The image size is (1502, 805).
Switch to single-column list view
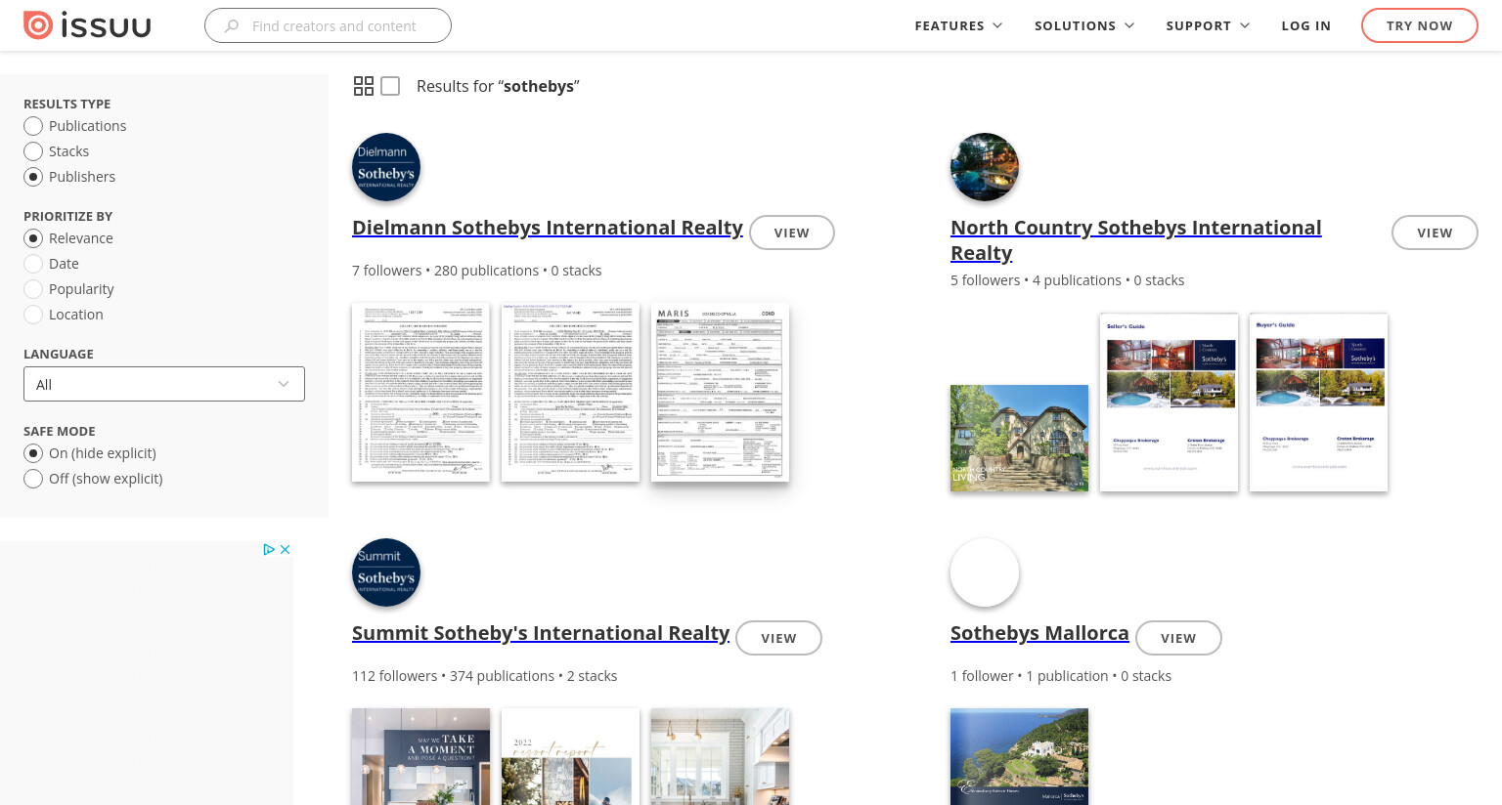pos(390,86)
